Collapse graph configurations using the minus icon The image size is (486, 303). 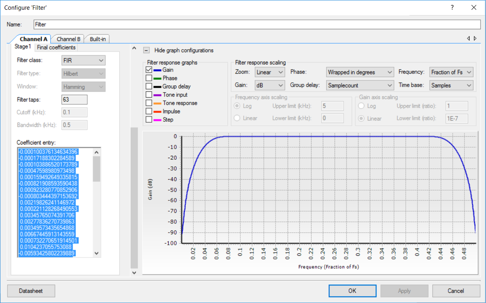145,50
